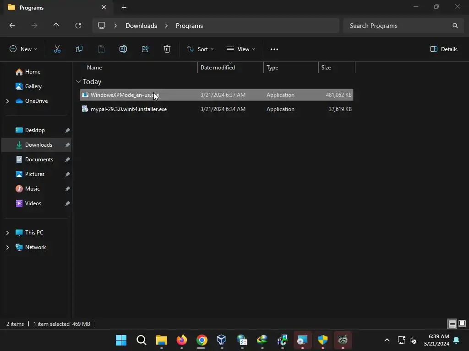Open Windows Security shield in taskbar
Screen dimensions: 469x351
(323, 340)
